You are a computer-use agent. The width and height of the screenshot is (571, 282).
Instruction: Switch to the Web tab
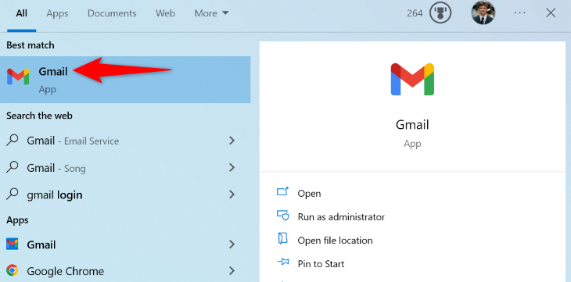point(165,13)
